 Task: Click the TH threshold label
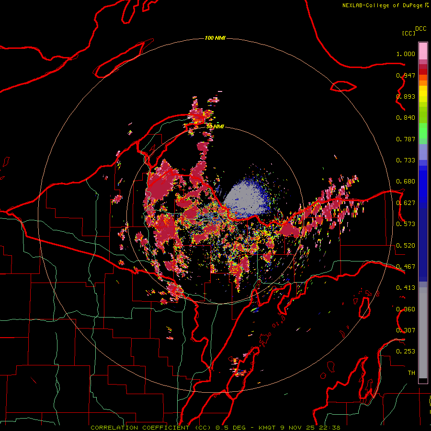pos(411,373)
